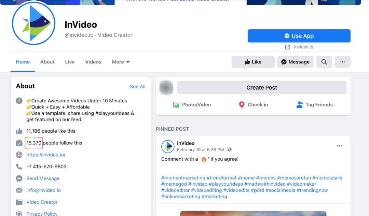369x216 pixels.
Task: Click the category icon beside Video Creator
Action: pyautogui.click(x=19, y=202)
